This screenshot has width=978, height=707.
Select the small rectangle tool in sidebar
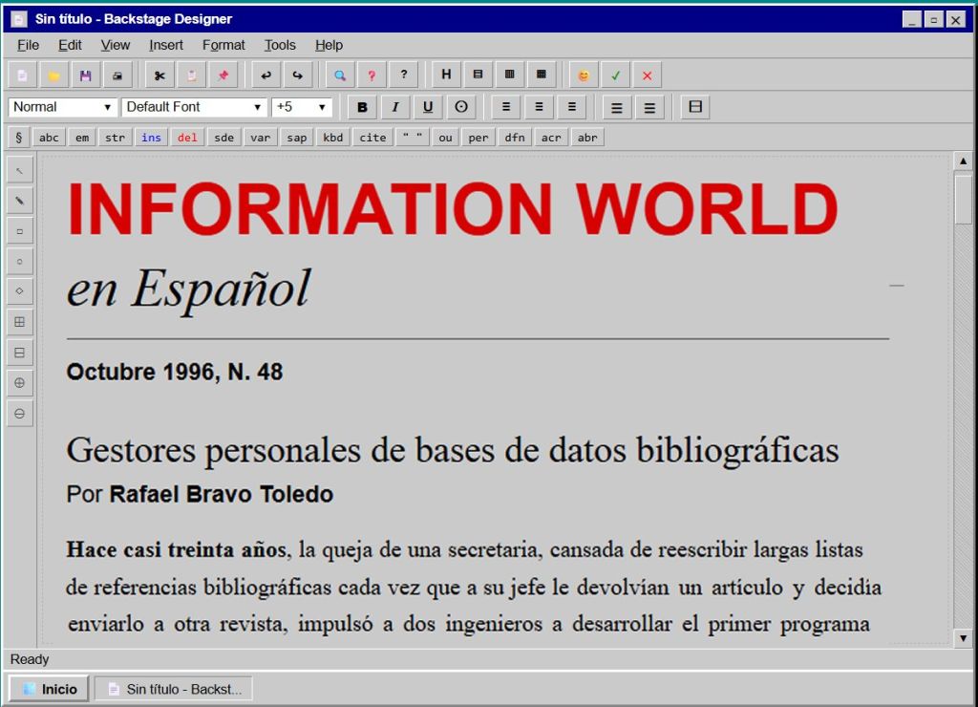coord(20,231)
